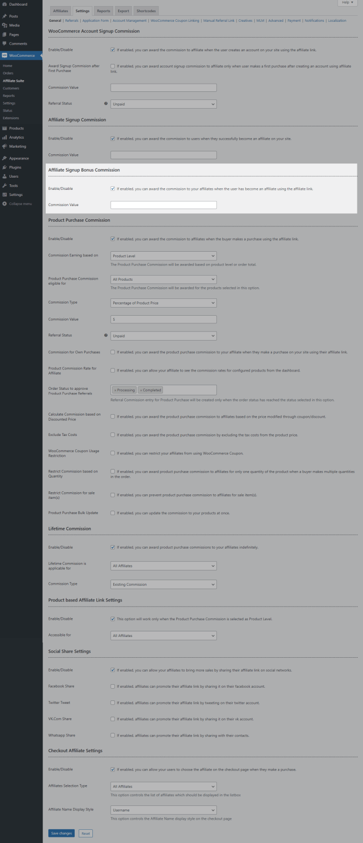Toggle Exclude Tax Costs checkbox

113,435
